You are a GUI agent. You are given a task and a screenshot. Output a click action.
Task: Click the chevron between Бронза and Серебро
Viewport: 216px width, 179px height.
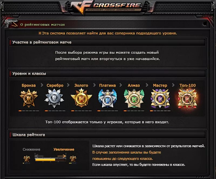coord(42,85)
